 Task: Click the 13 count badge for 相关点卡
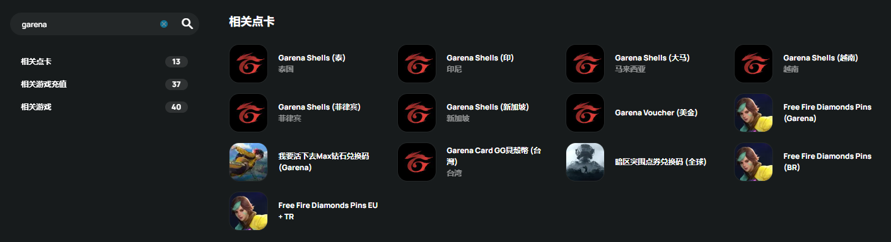click(176, 62)
